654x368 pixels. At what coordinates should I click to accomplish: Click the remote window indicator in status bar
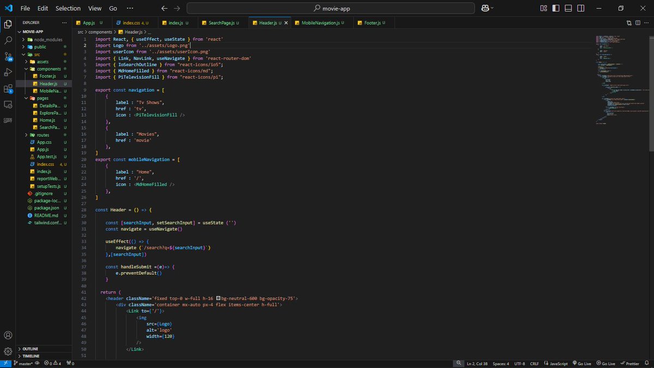5,364
